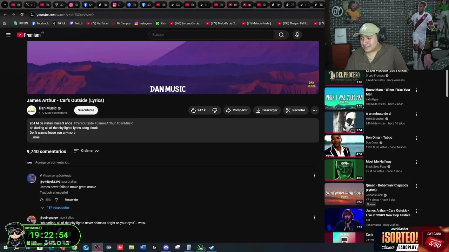Click Traducir al español link

tap(54, 193)
